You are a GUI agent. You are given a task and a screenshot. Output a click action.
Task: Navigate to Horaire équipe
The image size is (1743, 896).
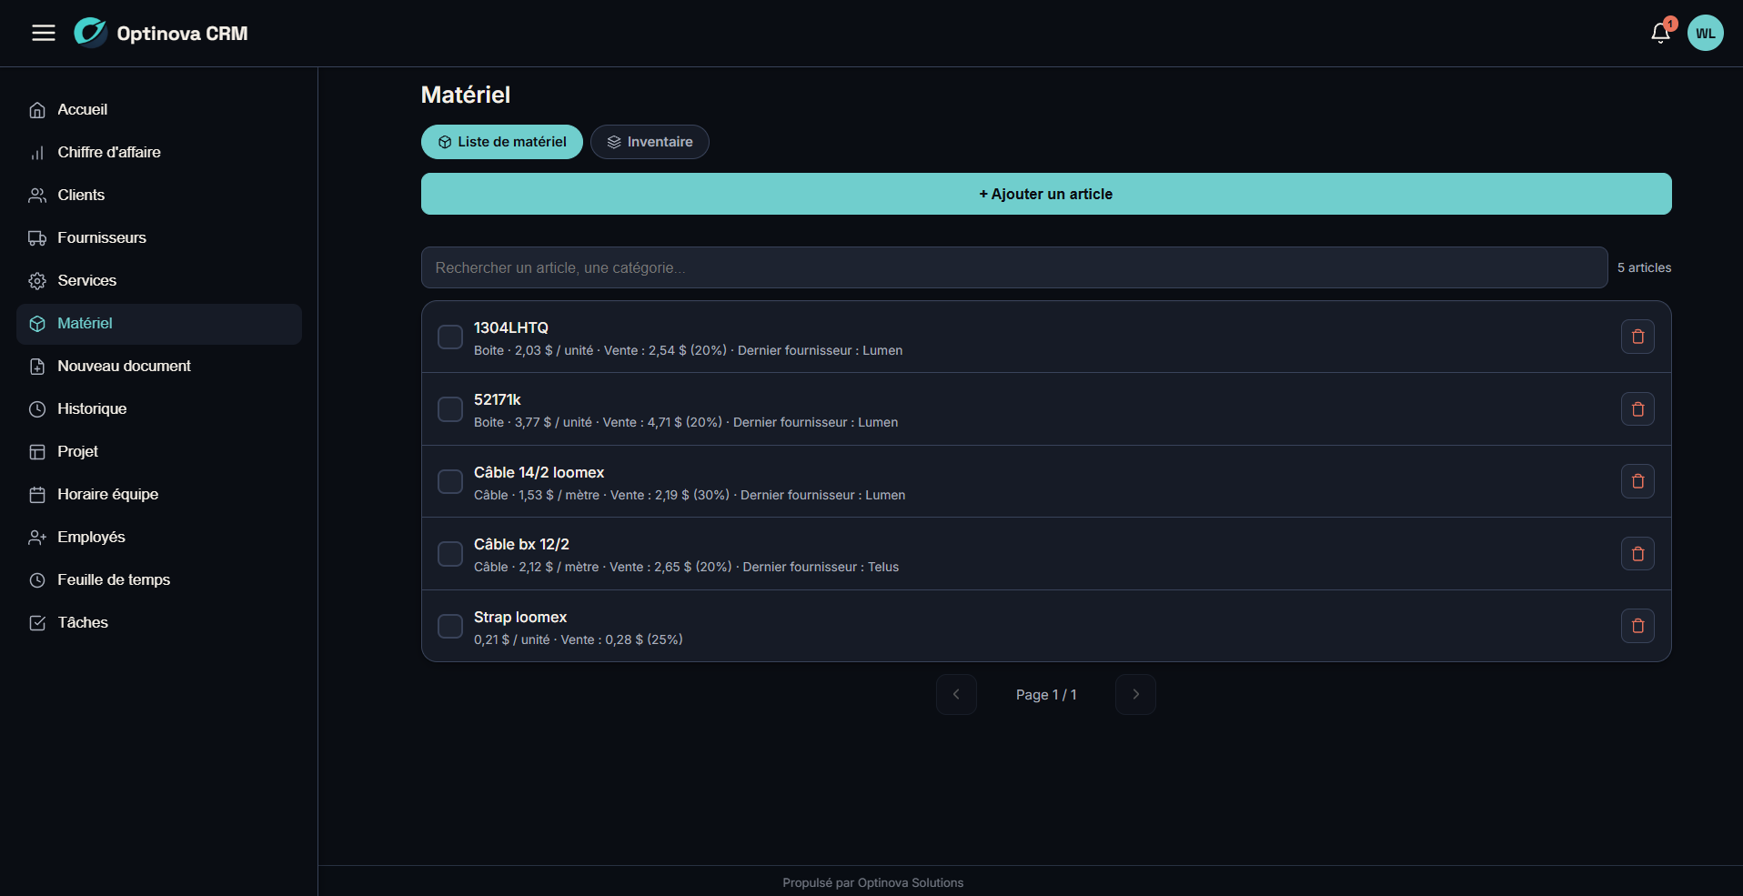(159, 495)
